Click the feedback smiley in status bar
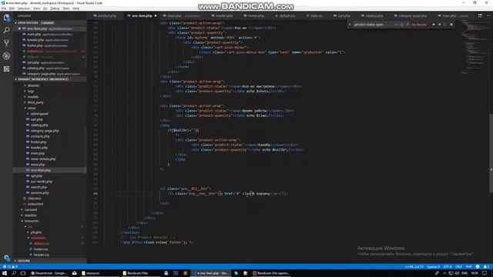 (x=478, y=267)
